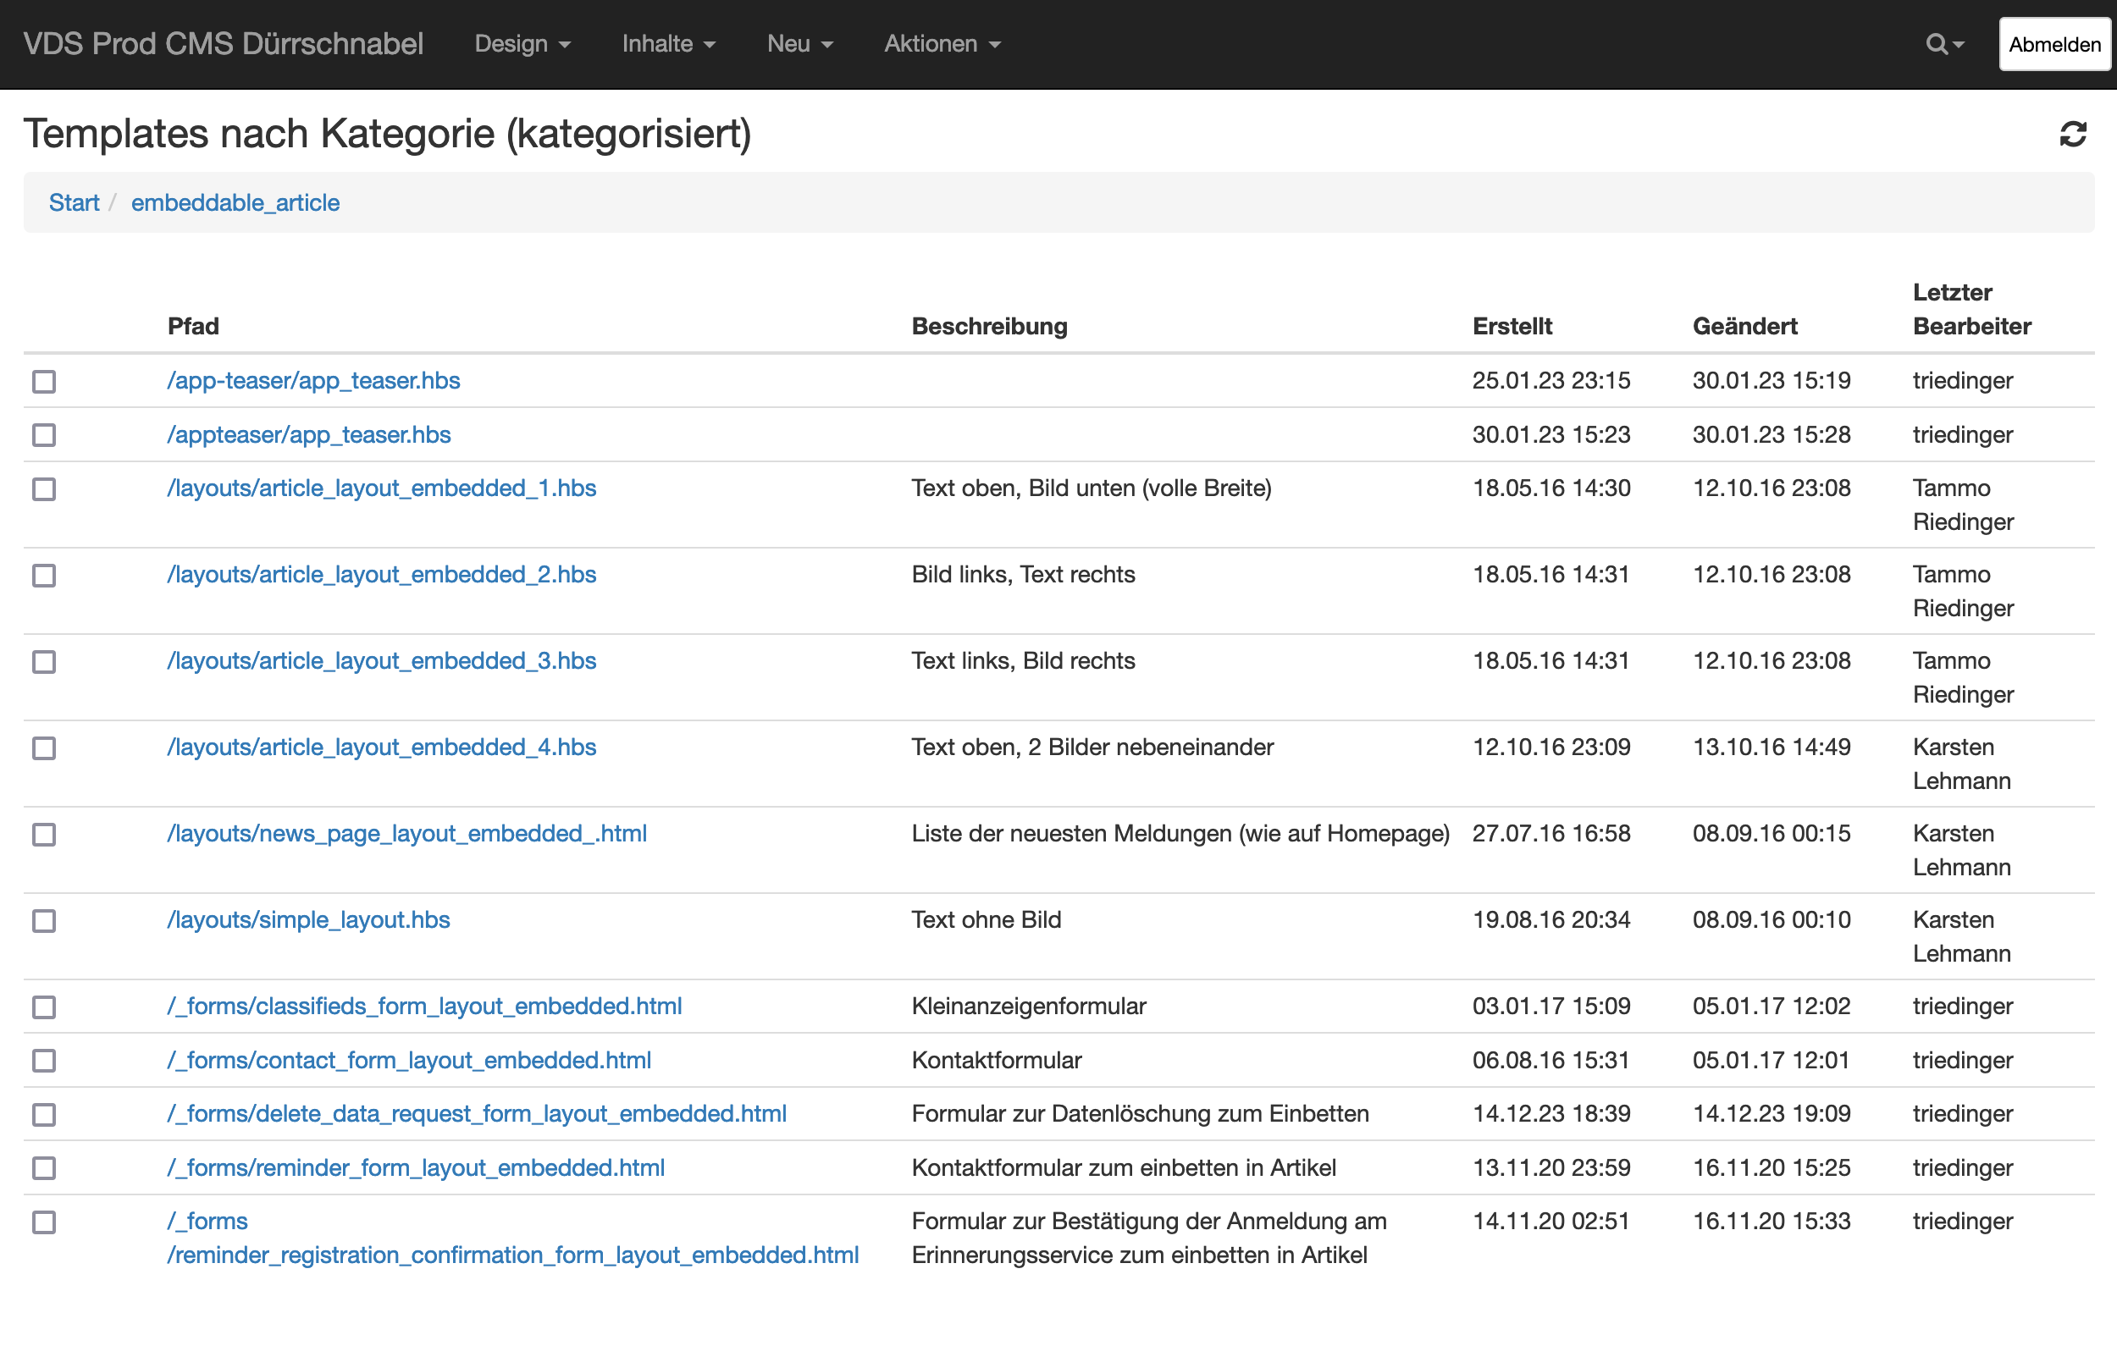2117x1346 pixels.
Task: Check the news_page_layout_embedded_.html row
Action: click(x=44, y=834)
